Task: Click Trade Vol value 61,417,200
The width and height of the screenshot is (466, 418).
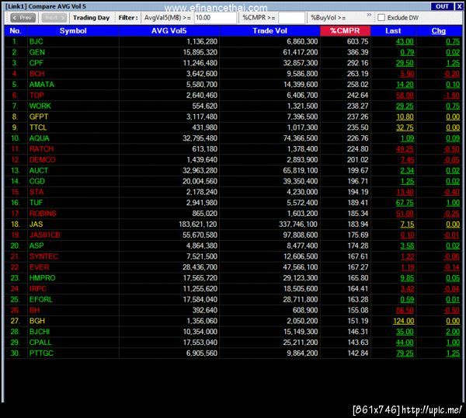Action: (301, 52)
